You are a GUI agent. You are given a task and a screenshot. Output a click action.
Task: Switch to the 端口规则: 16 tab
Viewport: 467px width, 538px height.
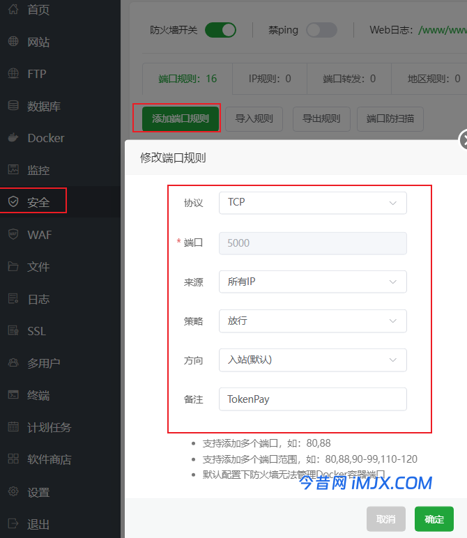pyautogui.click(x=187, y=79)
